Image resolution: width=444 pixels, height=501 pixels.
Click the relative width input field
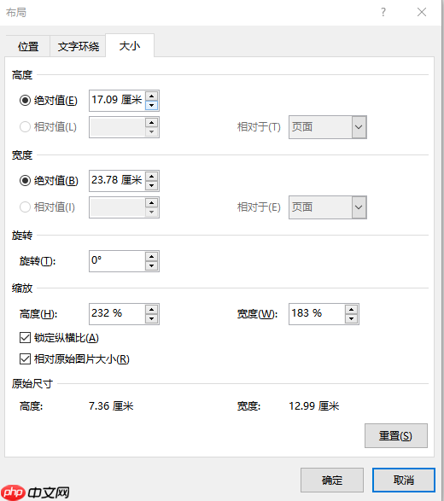click(117, 207)
